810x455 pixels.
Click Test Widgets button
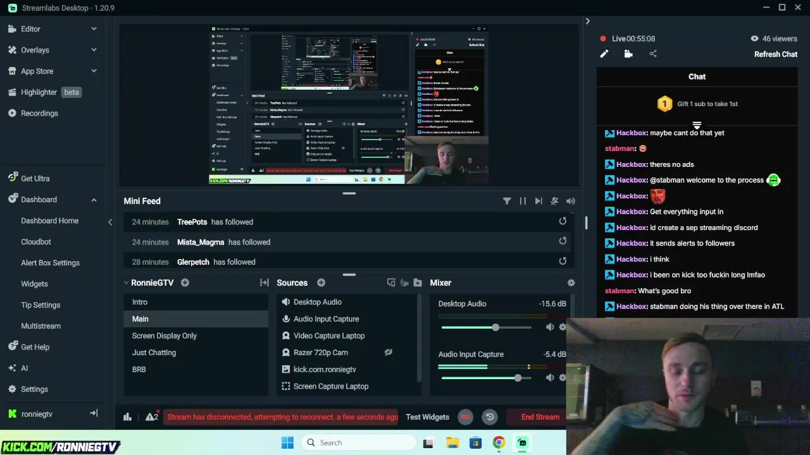[427, 417]
